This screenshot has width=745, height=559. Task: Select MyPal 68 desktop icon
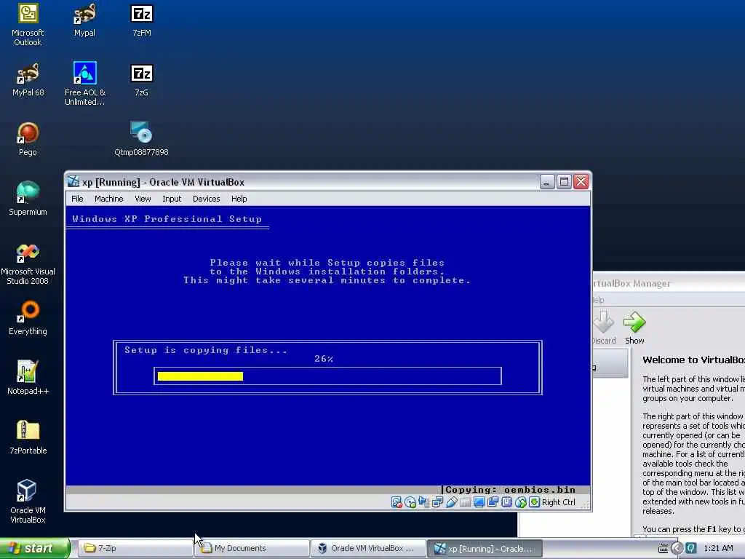[28, 80]
